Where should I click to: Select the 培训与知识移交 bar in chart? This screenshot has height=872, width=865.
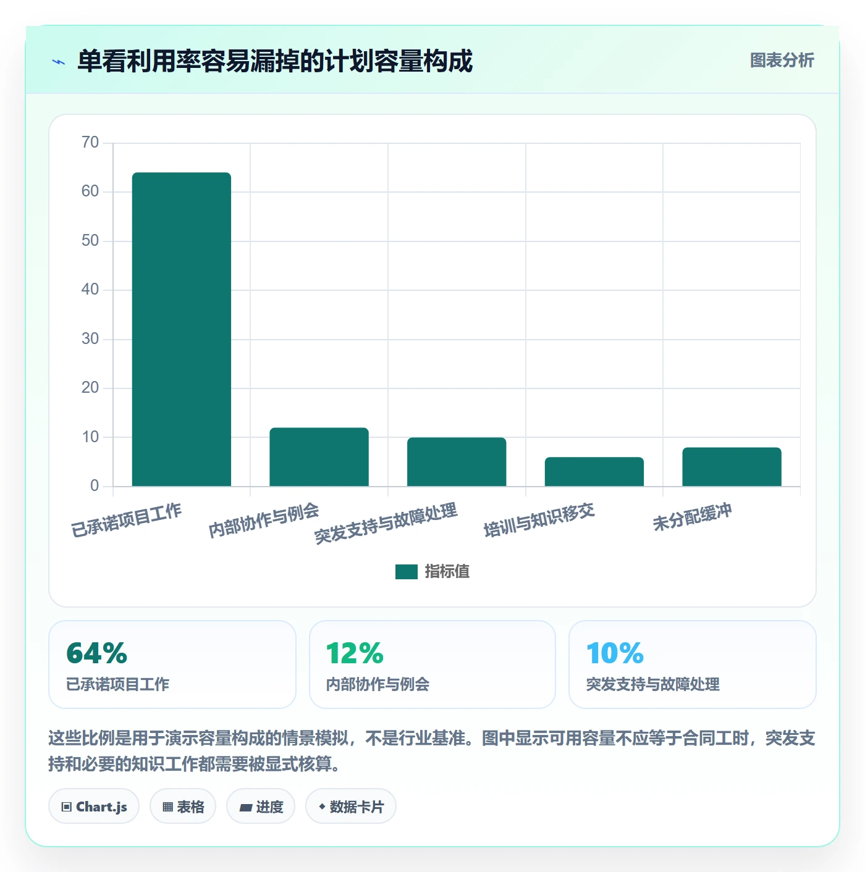(x=594, y=472)
